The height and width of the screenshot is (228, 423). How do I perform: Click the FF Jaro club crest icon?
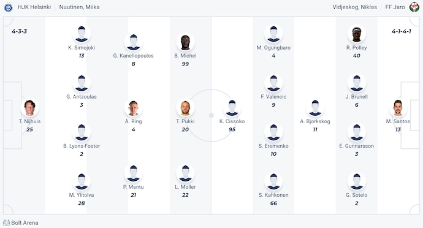[x=414, y=7]
